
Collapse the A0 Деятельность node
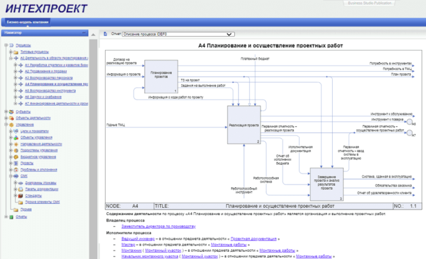[10, 58]
